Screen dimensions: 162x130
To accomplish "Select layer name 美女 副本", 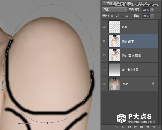I will (x=128, y=41).
